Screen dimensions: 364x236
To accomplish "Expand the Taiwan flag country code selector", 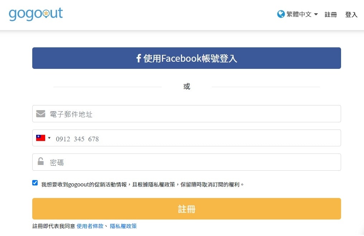I will pos(43,138).
